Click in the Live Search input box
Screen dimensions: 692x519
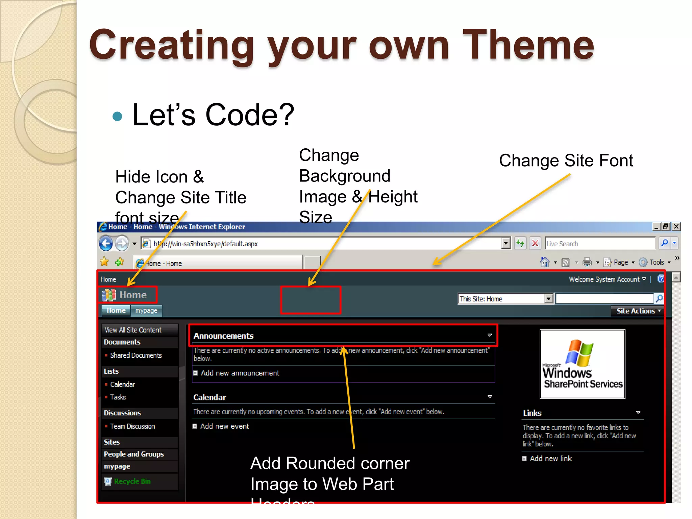600,244
